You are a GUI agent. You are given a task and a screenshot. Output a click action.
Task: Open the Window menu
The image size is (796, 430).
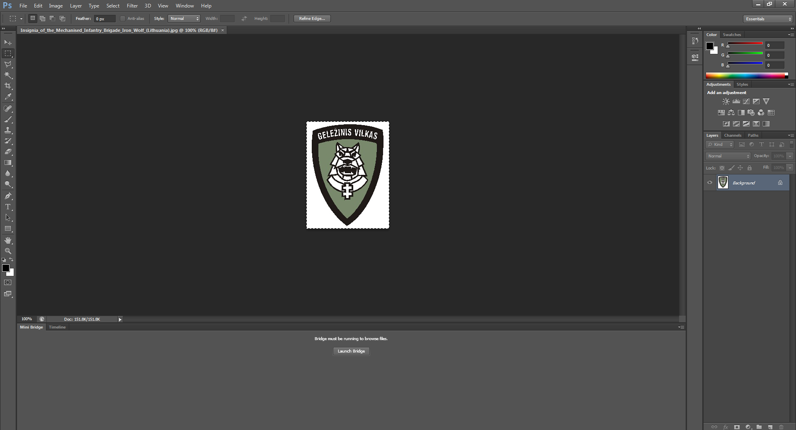(x=184, y=6)
